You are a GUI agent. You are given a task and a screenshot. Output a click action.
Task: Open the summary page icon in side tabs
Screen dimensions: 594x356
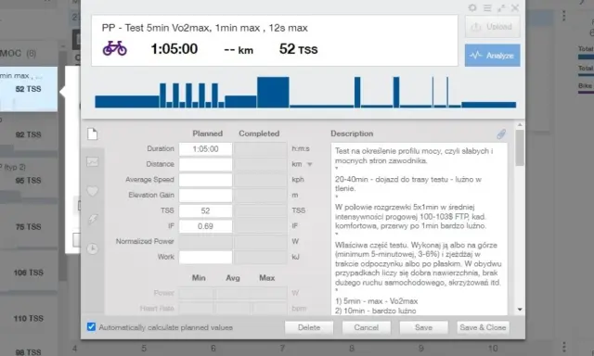(93, 133)
